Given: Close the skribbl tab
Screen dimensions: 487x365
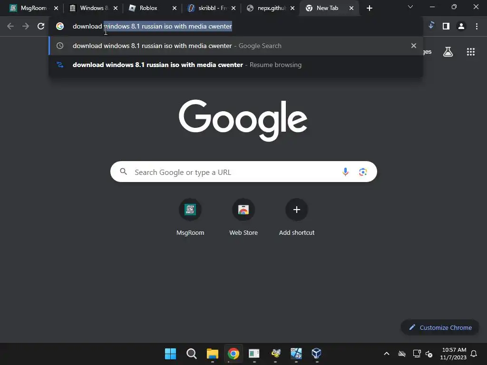Looking at the screenshot, I should (x=233, y=8).
